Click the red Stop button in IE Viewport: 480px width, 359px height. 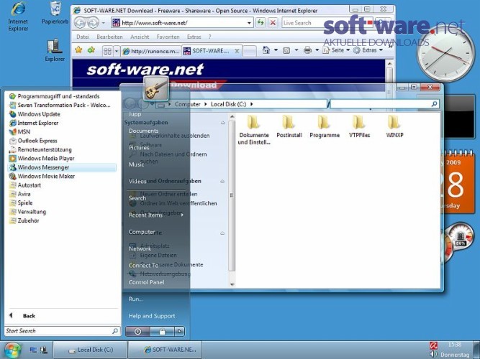tap(273, 22)
